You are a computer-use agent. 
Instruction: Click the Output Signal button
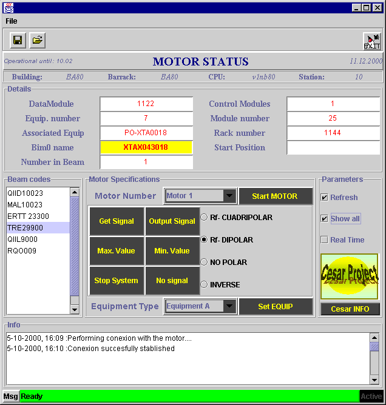172,221
